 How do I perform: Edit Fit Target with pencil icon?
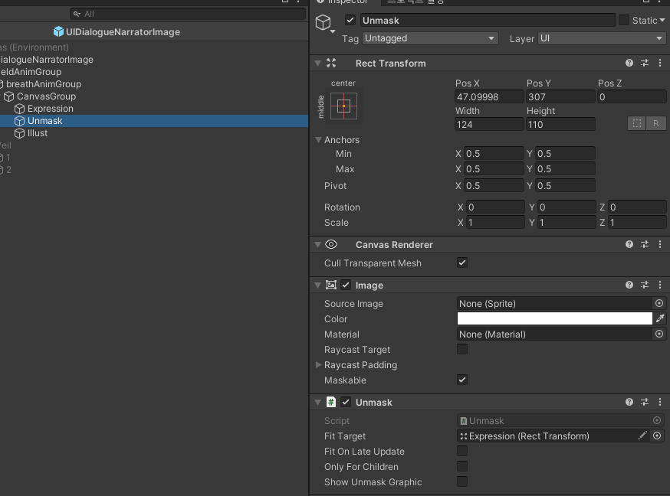642,436
